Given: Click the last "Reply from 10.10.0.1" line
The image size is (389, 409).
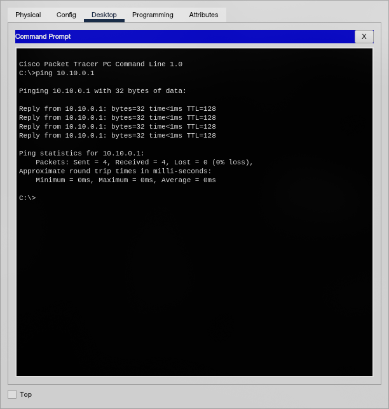Looking at the screenshot, I should click(117, 136).
